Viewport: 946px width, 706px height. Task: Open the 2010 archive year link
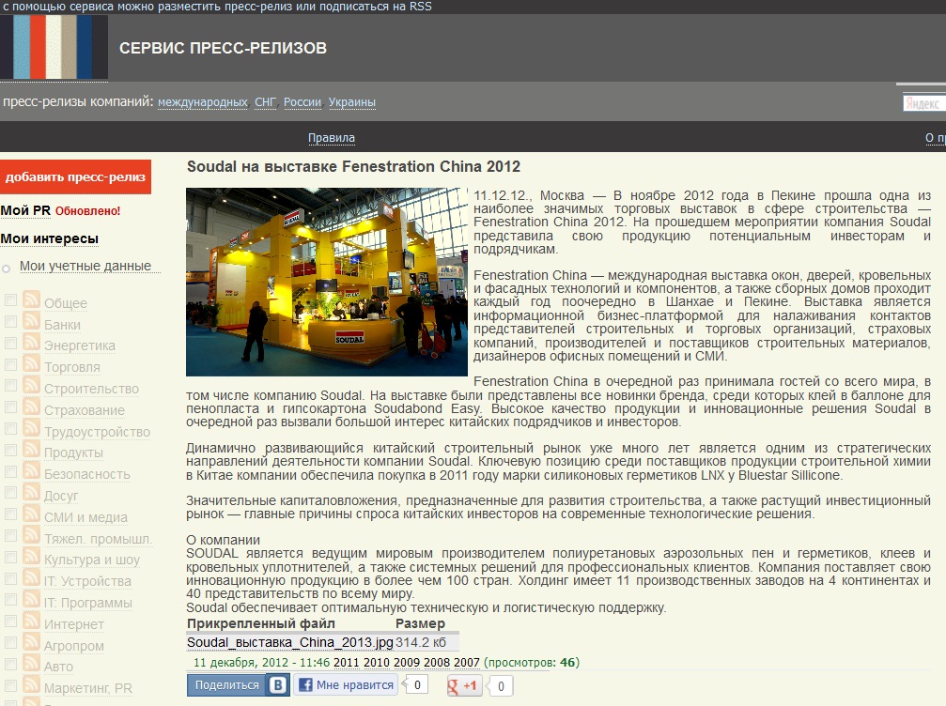click(x=377, y=663)
